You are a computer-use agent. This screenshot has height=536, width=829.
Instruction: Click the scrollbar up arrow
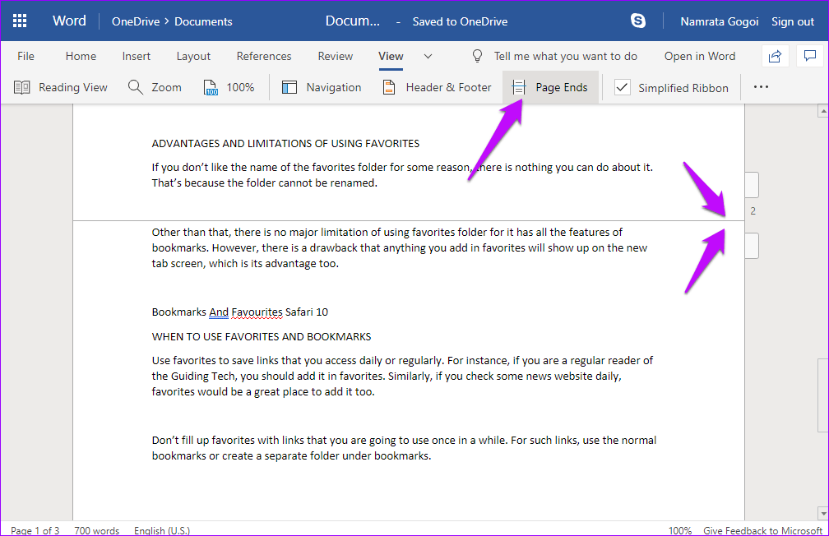pos(822,112)
